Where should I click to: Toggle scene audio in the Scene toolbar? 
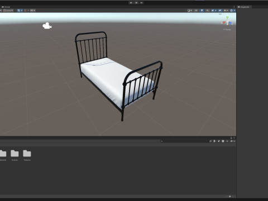coord(208,11)
